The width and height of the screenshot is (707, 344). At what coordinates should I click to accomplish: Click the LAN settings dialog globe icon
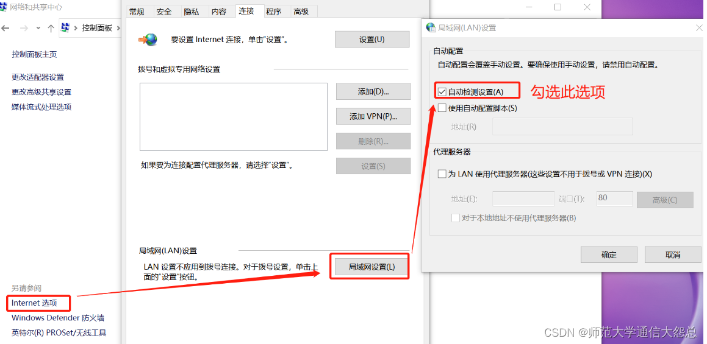(x=431, y=27)
